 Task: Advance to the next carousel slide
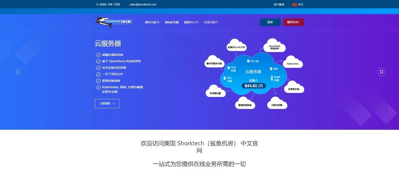click(x=382, y=72)
